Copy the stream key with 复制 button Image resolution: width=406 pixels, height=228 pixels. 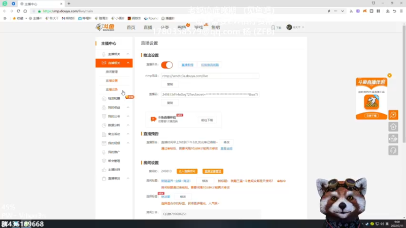[170, 103]
